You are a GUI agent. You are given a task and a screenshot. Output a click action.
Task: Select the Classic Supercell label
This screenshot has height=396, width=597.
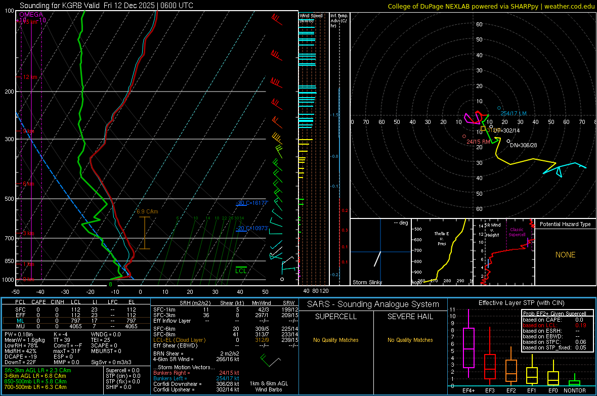(517, 232)
